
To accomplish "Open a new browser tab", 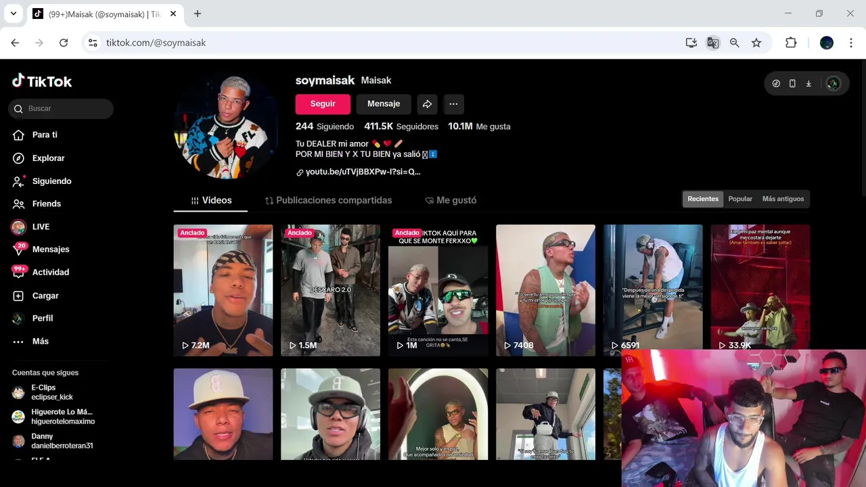I will [x=198, y=14].
